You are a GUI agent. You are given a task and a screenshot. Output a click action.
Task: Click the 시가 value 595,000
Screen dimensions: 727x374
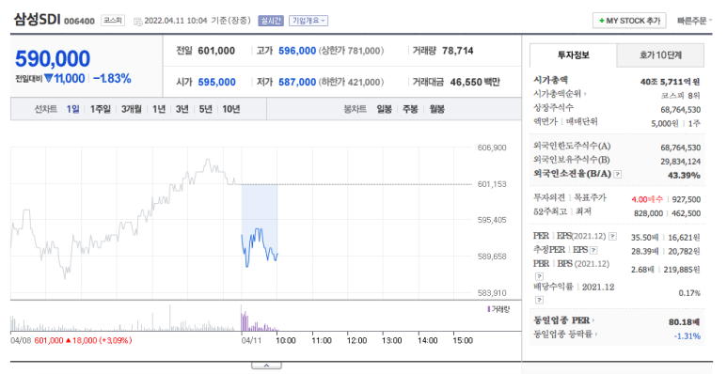coord(216,82)
